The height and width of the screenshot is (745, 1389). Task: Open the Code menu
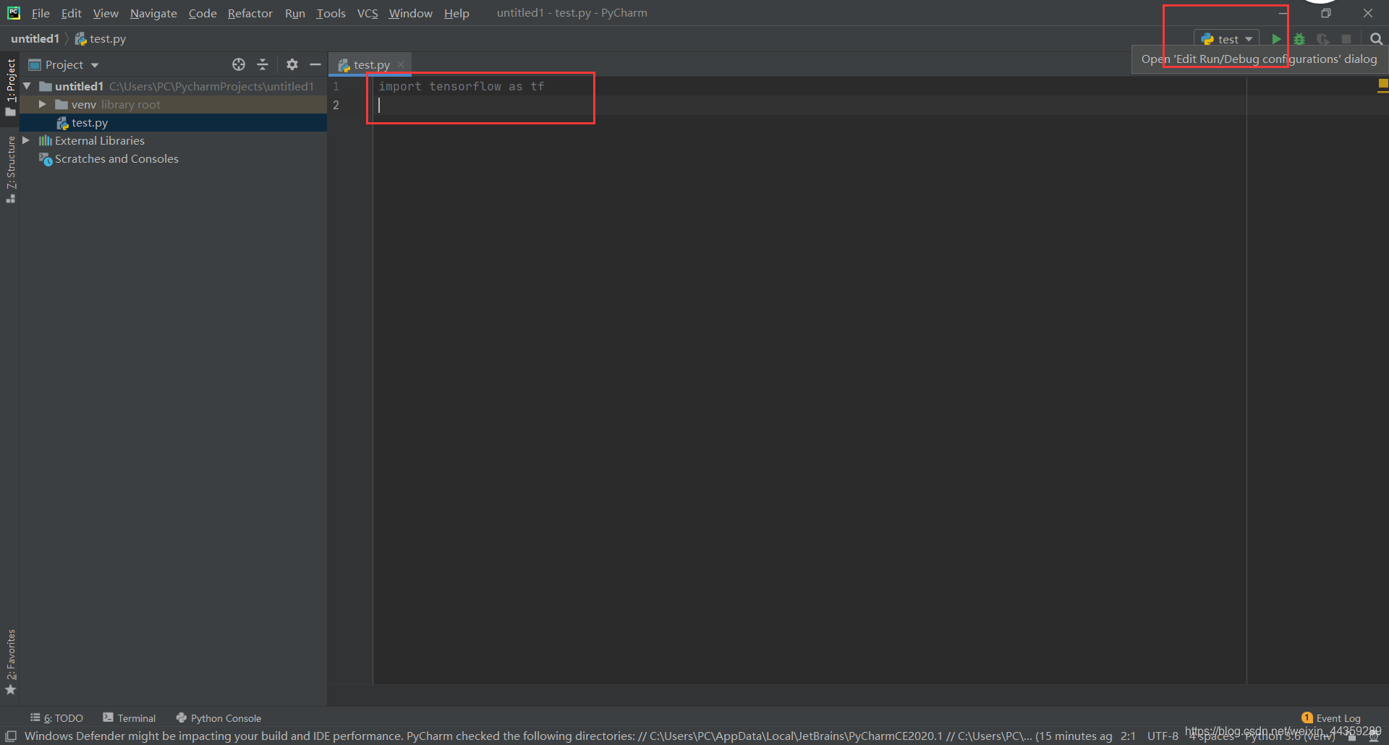(203, 13)
